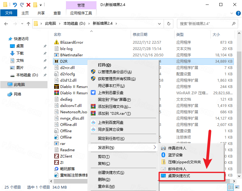Click 此电脑 in the address breadcrumb
The width and height of the screenshot is (242, 191).
(x=51, y=23)
